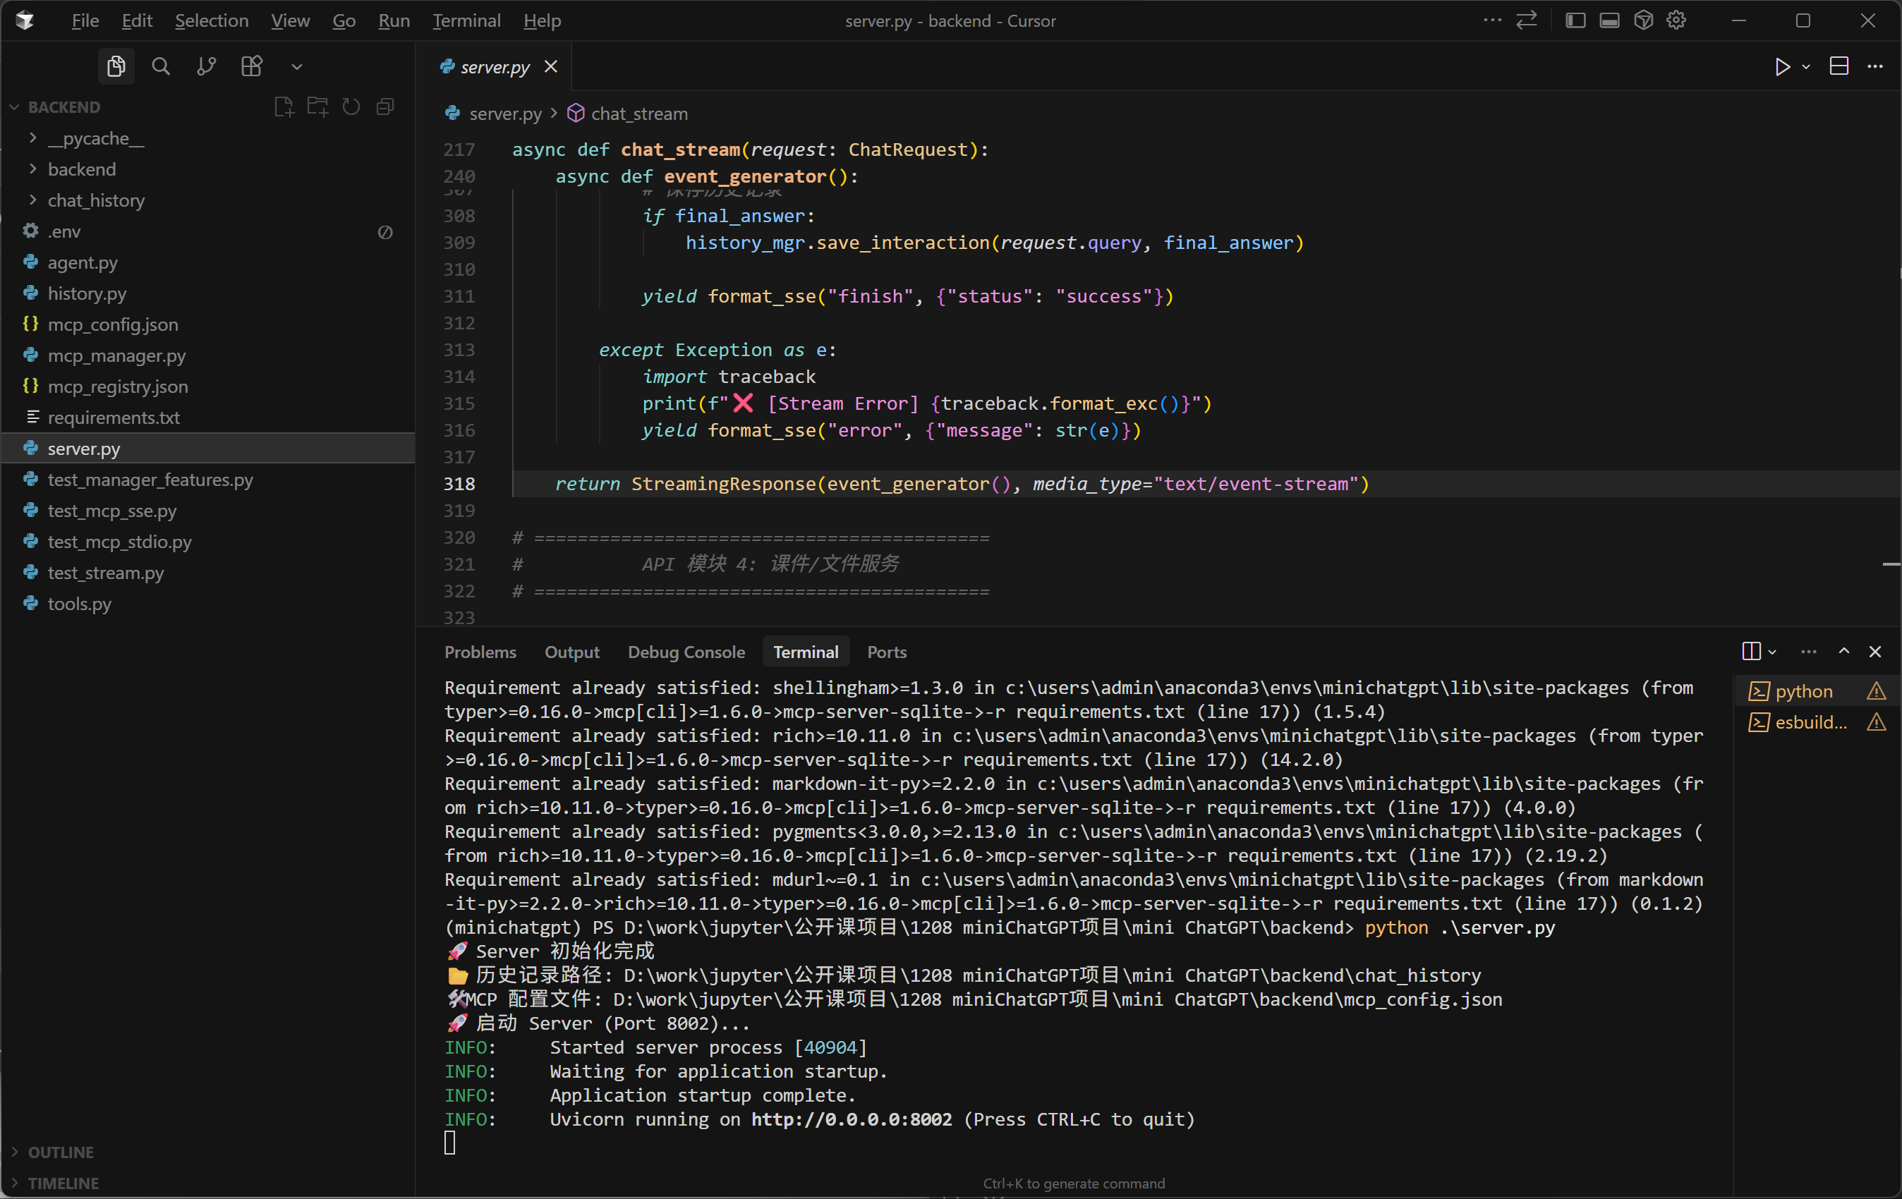1902x1199 pixels.
Task: Open mcp_config.json file
Action: [x=209, y=324]
